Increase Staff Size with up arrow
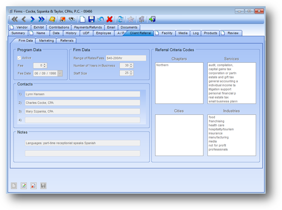 pyautogui.click(x=131, y=72)
